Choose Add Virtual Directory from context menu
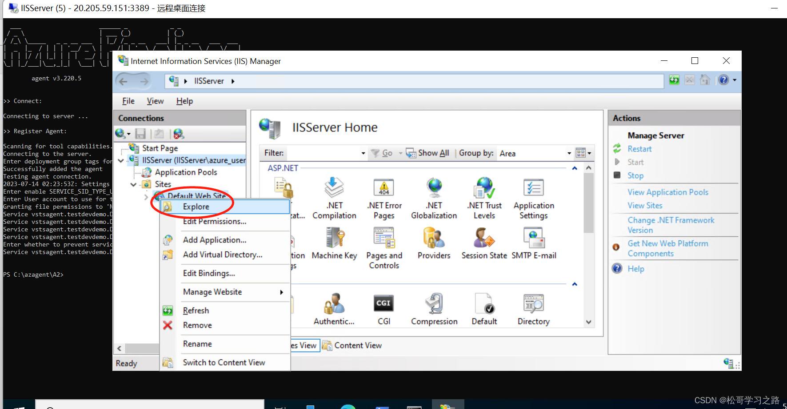The height and width of the screenshot is (409, 787). pyautogui.click(x=225, y=254)
